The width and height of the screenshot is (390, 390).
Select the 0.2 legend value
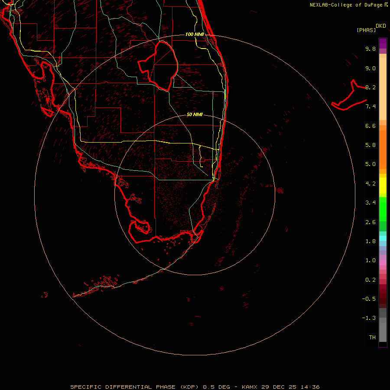click(370, 280)
